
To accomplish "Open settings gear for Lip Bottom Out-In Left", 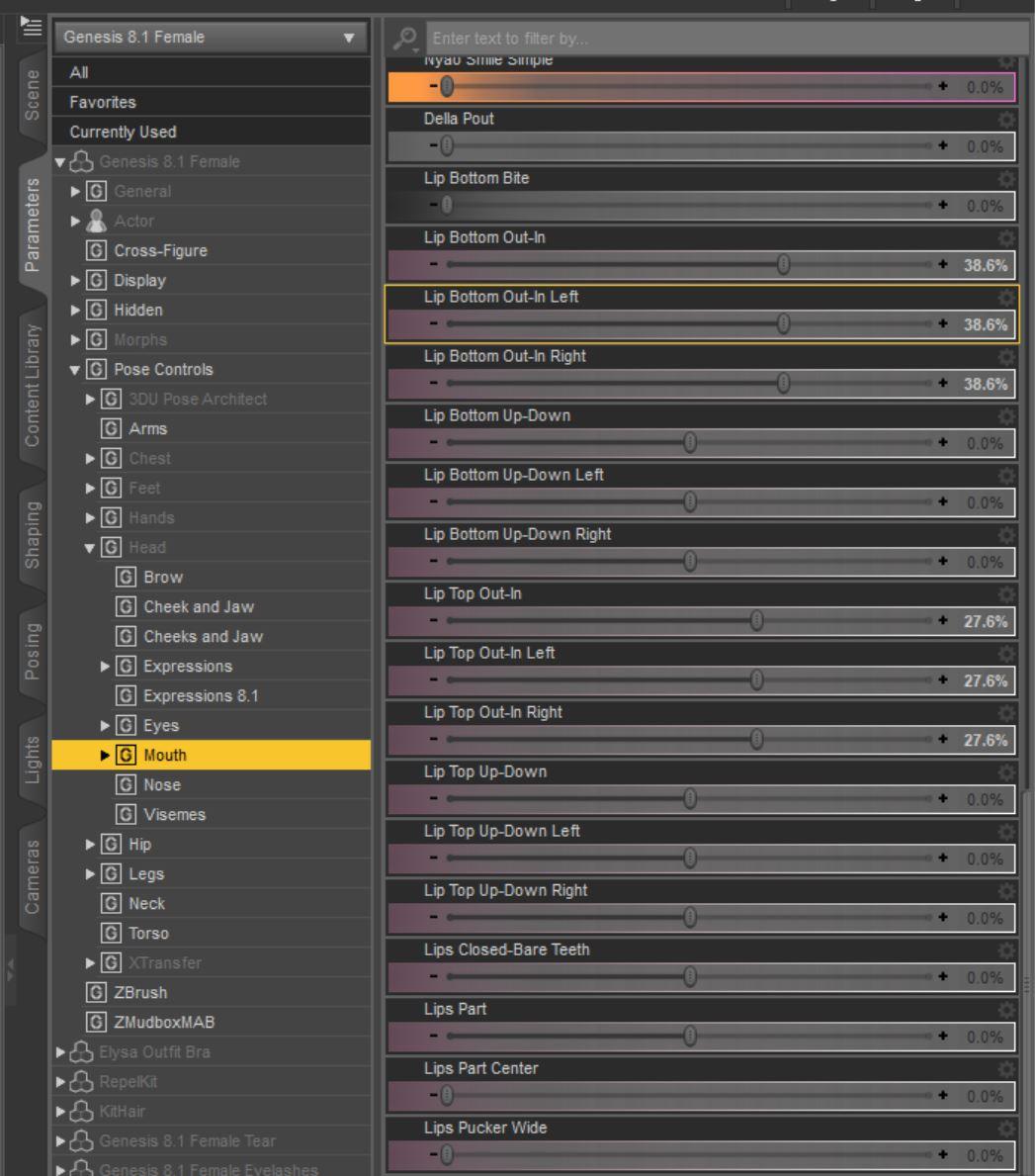I will point(1005,297).
